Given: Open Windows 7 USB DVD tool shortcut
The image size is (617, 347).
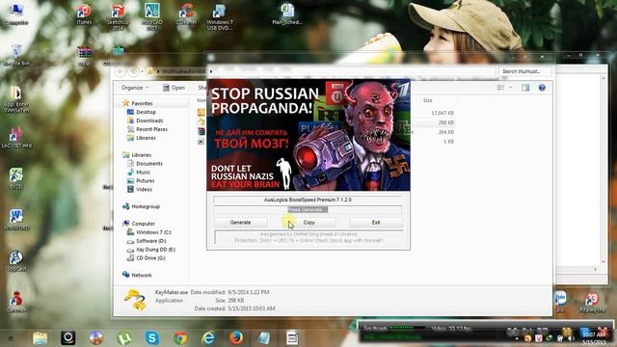Looking at the screenshot, I should [220, 16].
